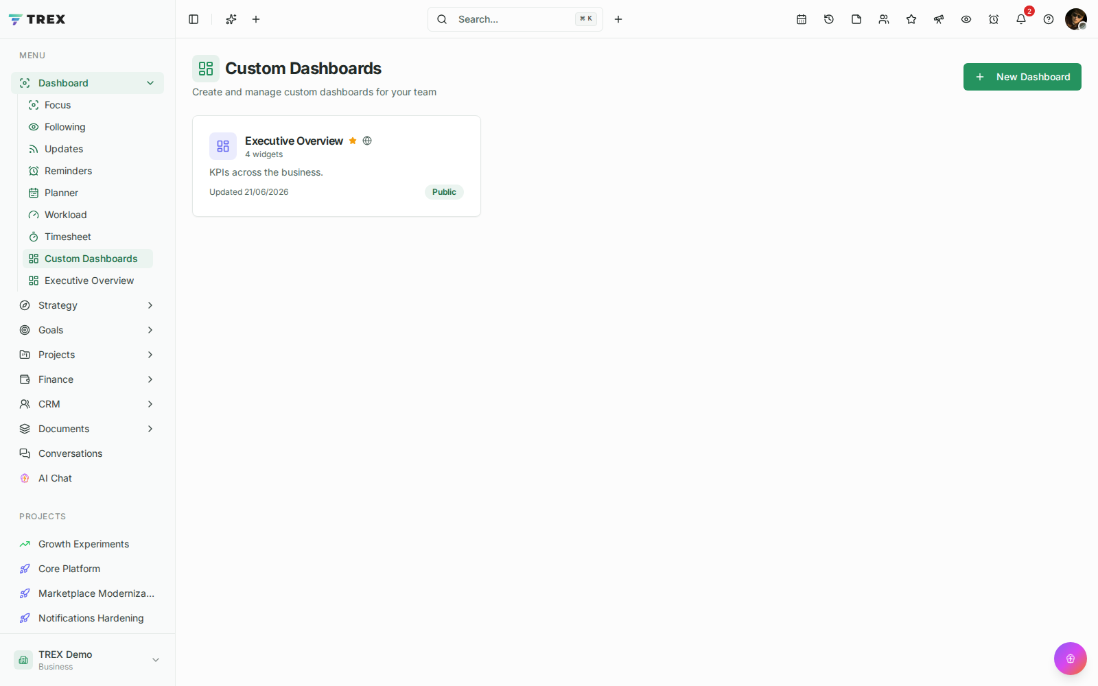Viewport: 1098px width, 686px height.
Task: Select the Timesheet menu item
Action: click(88, 237)
